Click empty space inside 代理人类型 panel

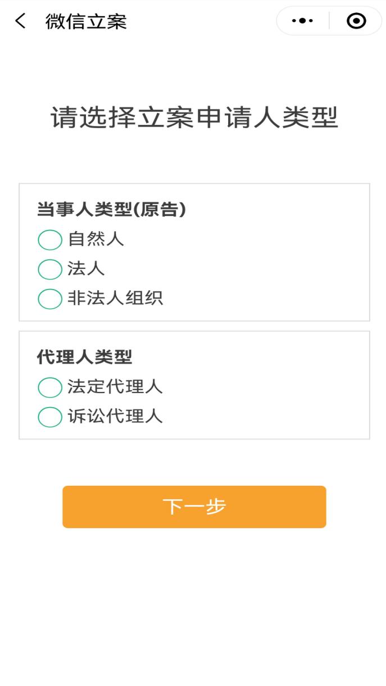click(281, 394)
